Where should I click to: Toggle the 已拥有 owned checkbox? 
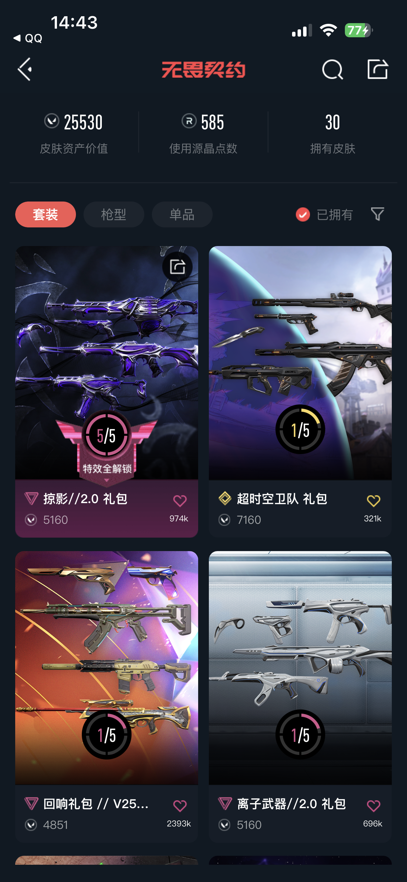tap(303, 214)
